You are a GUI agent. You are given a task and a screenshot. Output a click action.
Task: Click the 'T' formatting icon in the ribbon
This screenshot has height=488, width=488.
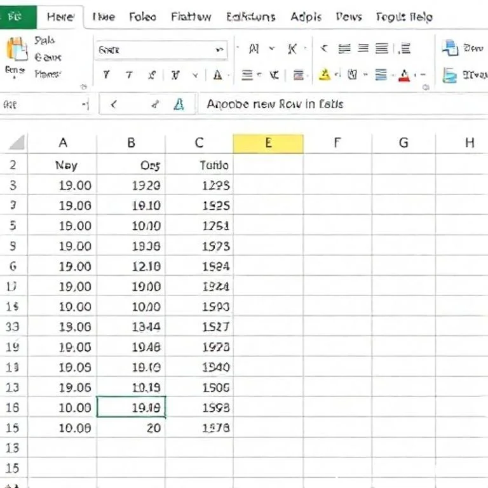(129, 75)
